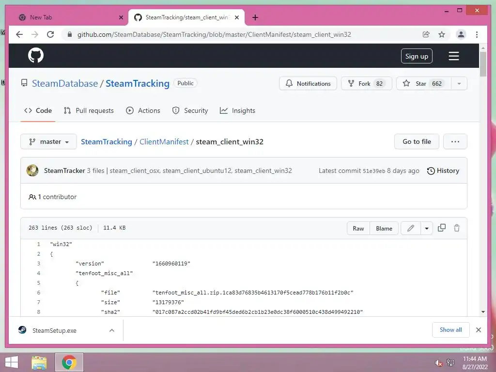
Task: Select the Code tab
Action: tap(38, 110)
